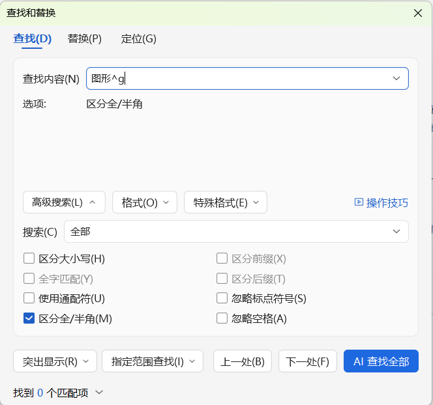Switch to the 替换(P) tab
The image size is (433, 405).
[85, 38]
